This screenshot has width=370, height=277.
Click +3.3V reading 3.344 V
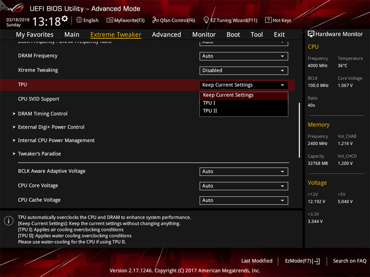point(315,222)
